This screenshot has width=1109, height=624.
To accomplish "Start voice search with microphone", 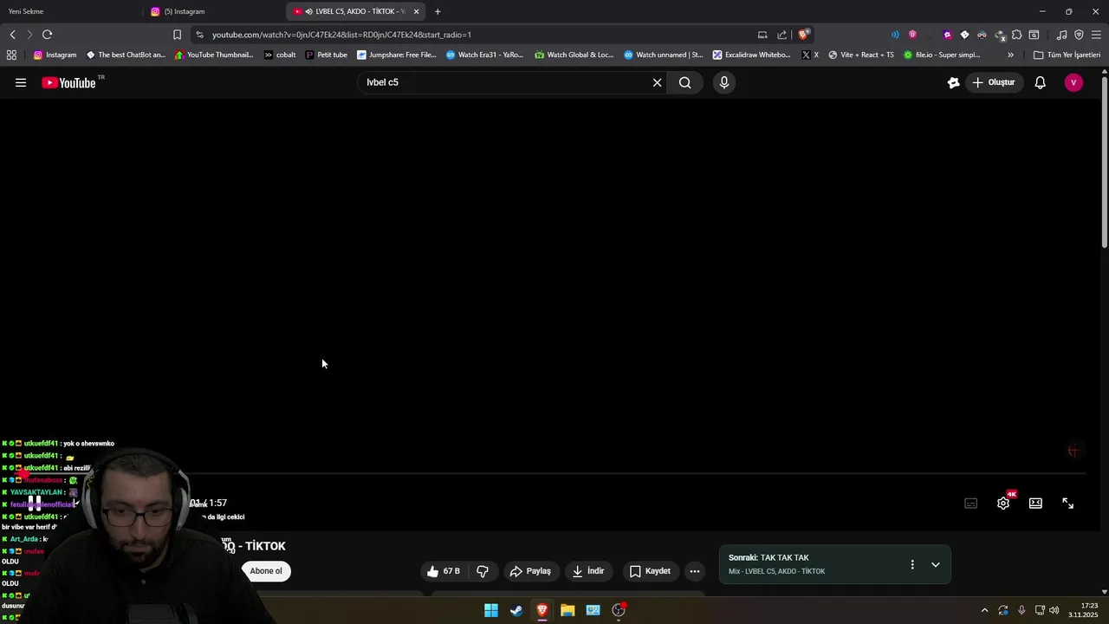I will pyautogui.click(x=724, y=82).
